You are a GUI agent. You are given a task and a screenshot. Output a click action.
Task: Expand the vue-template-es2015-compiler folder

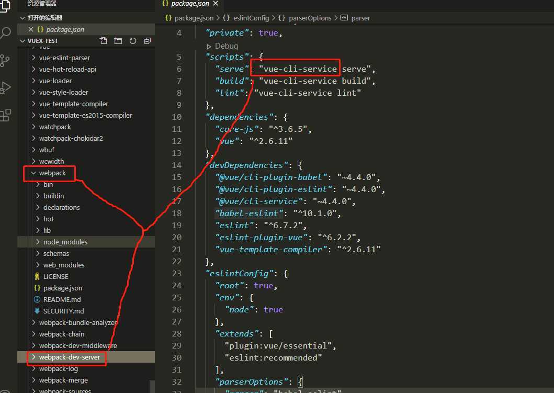point(85,115)
